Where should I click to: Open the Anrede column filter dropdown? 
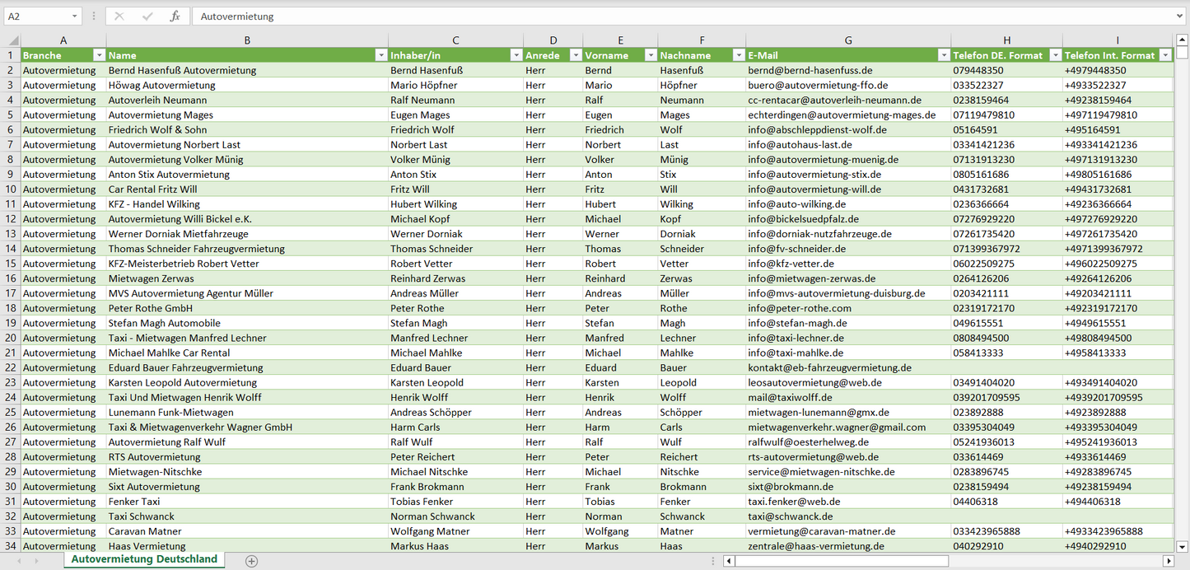click(x=575, y=55)
